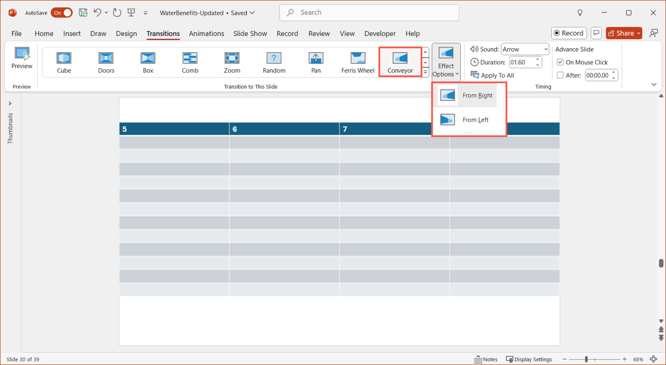
Task: Click the collaboration presence icon
Action: pos(653,33)
